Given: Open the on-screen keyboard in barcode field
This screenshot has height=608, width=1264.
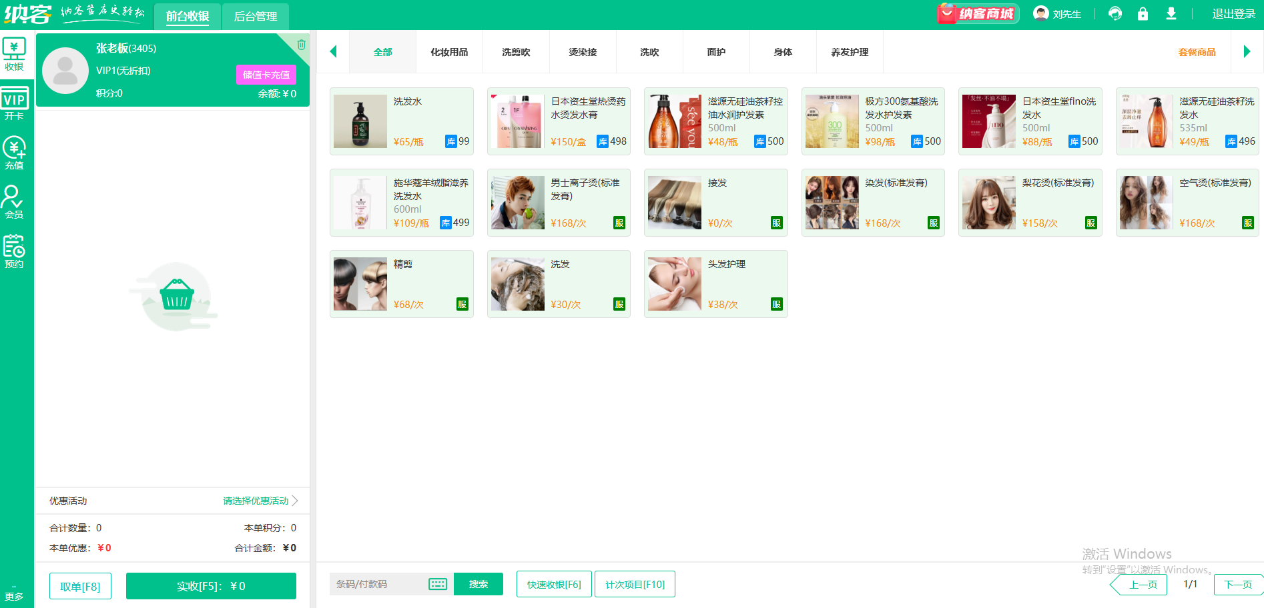Looking at the screenshot, I should click(x=437, y=584).
